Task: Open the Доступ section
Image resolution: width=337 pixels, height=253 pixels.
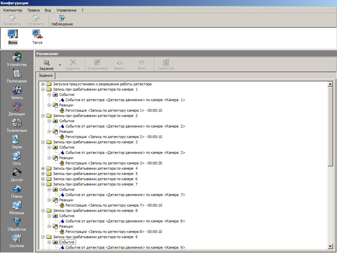Action: pos(16,175)
